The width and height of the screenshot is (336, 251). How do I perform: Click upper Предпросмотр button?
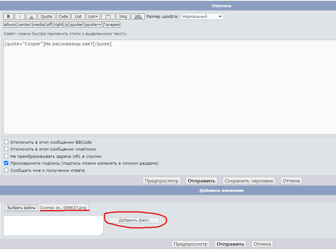pos(161,181)
